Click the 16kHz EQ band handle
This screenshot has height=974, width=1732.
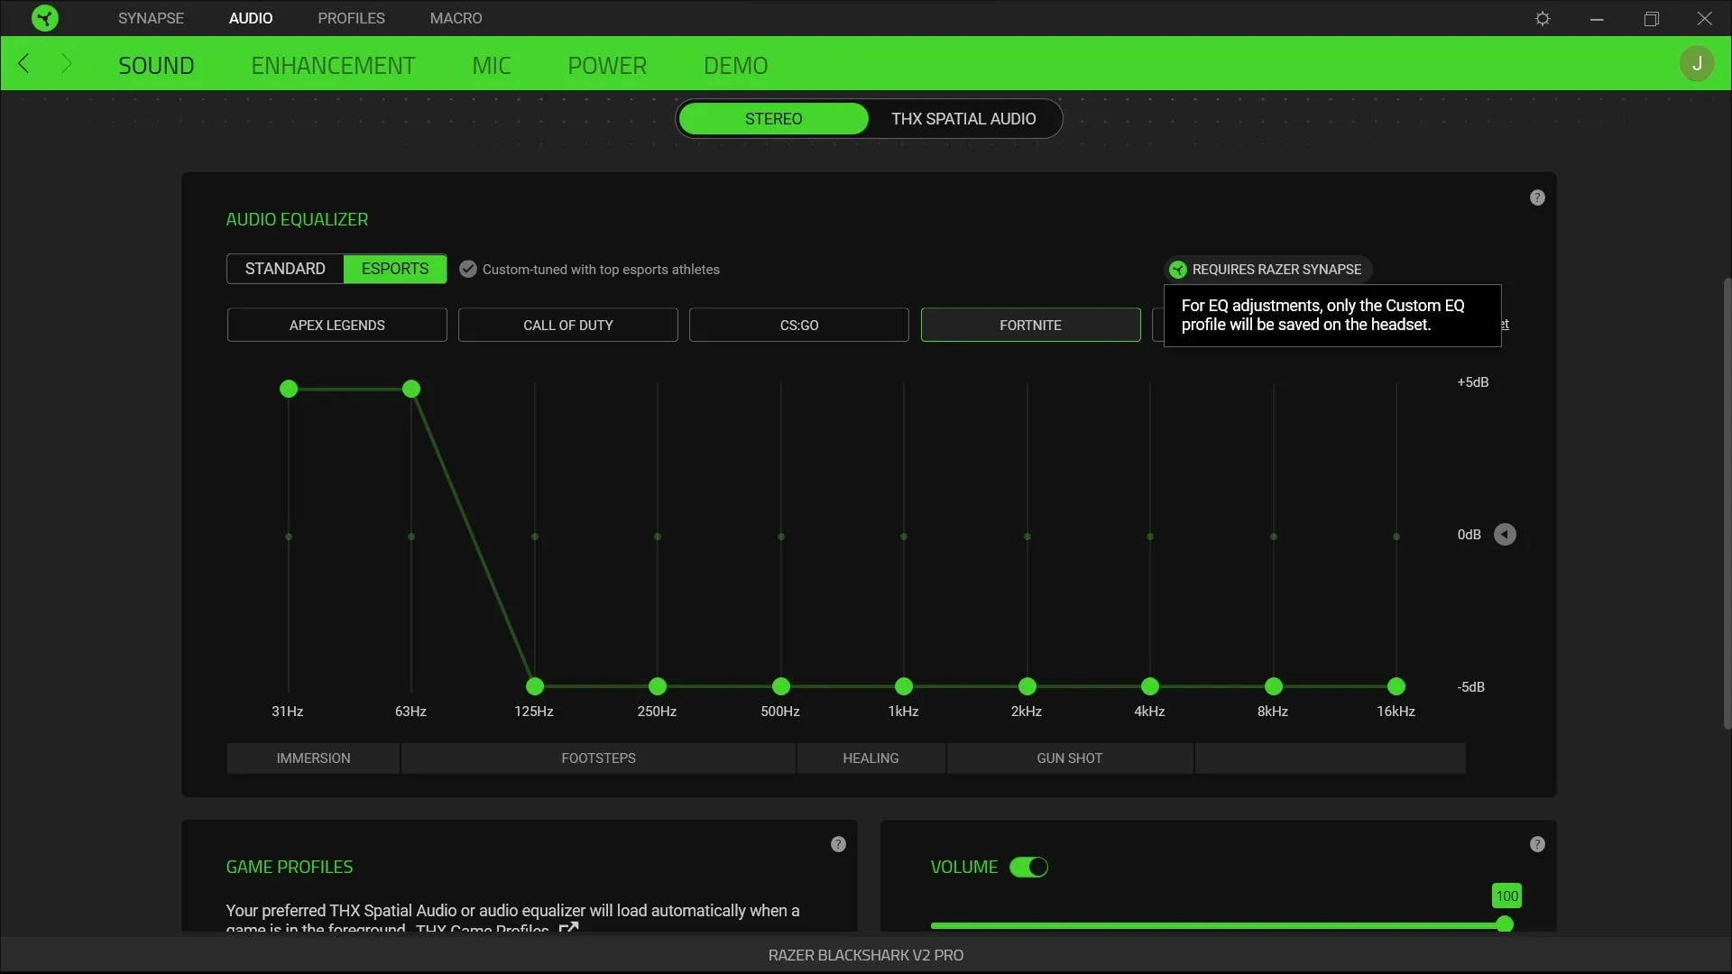click(x=1396, y=686)
